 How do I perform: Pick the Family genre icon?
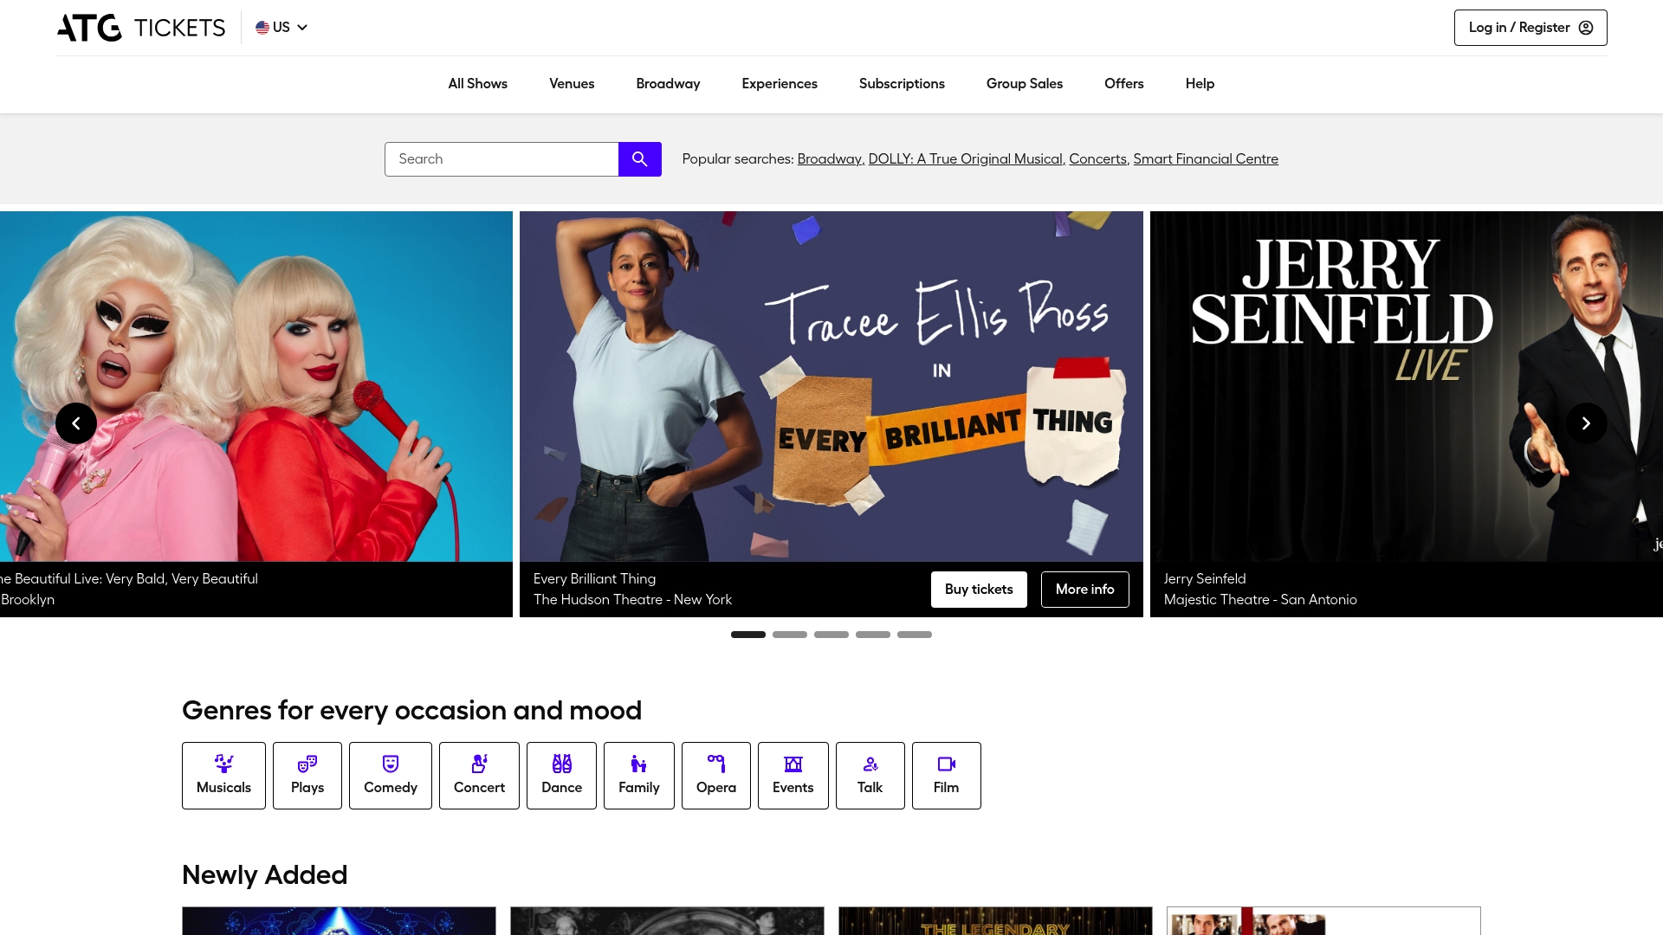point(639,764)
